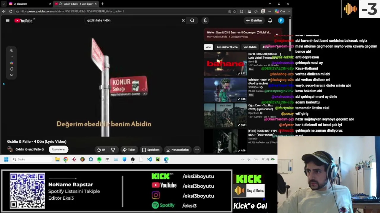The height and width of the screenshot is (213, 380).
Task: Open the Gxblin channel avatar
Action: [10, 149]
